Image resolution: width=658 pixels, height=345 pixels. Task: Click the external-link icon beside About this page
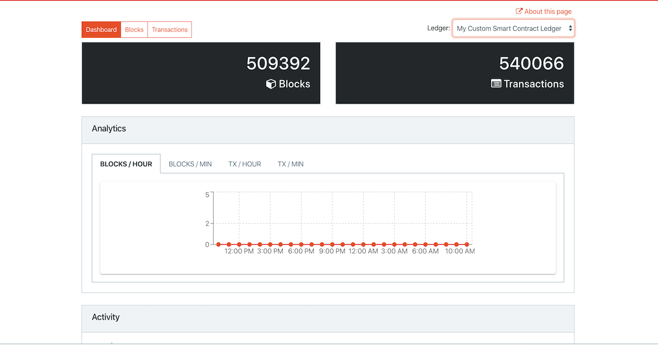(519, 11)
